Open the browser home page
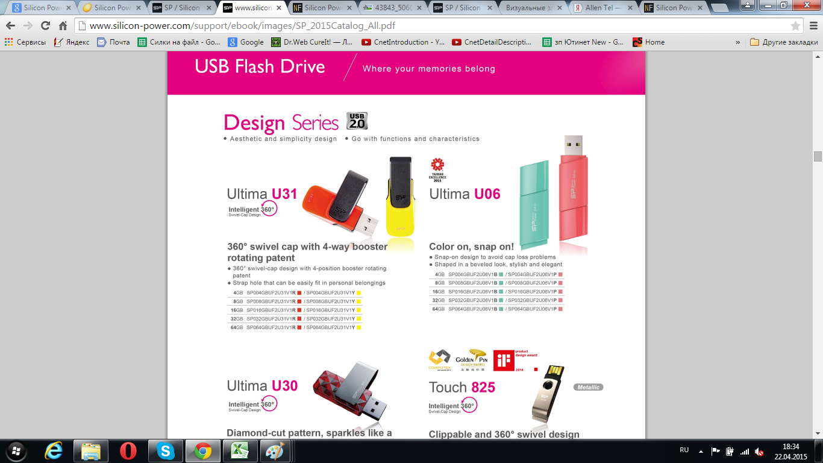 pos(63,26)
